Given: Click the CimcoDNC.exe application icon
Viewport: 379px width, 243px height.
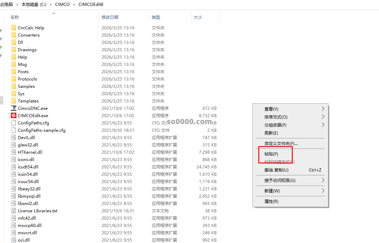Looking at the screenshot, I should click(14, 108).
